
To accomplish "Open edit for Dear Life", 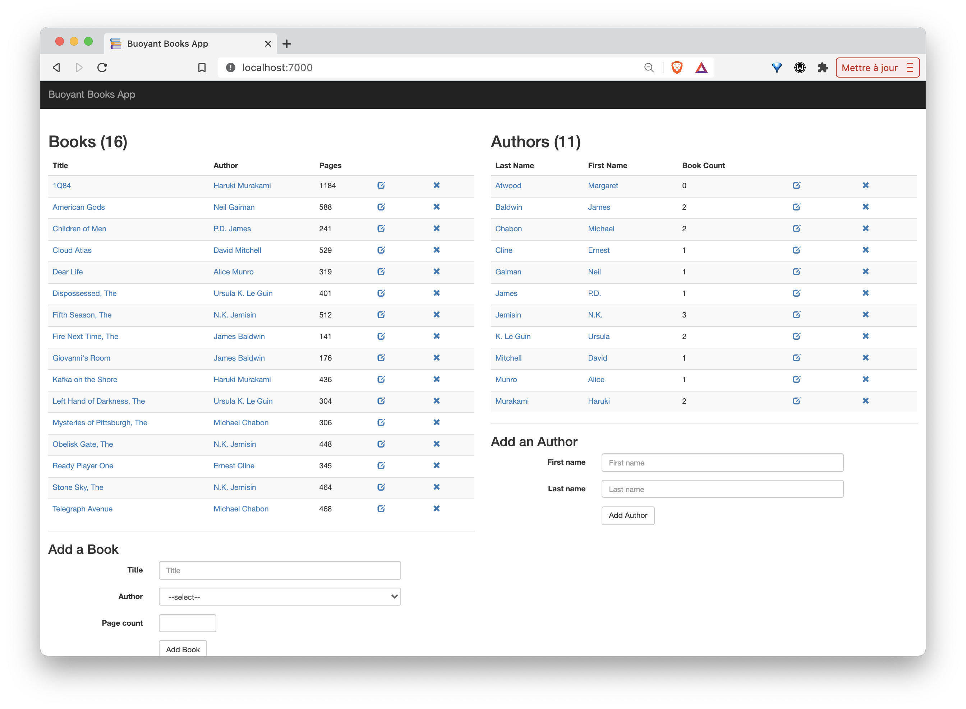I will point(381,271).
